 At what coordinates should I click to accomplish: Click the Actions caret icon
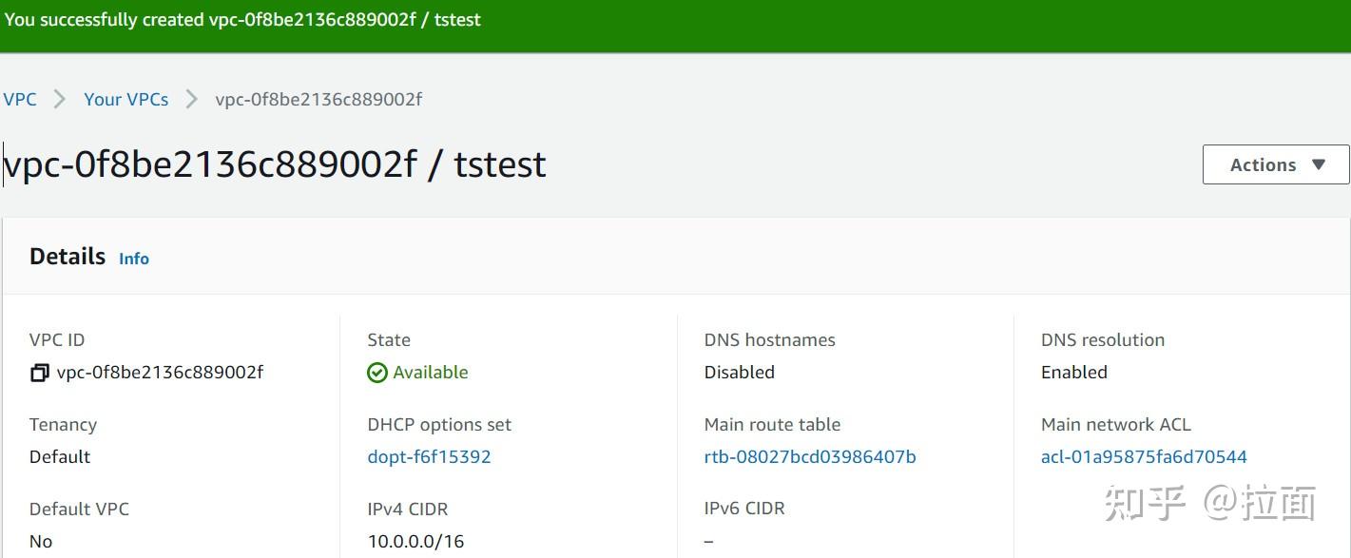(1320, 164)
